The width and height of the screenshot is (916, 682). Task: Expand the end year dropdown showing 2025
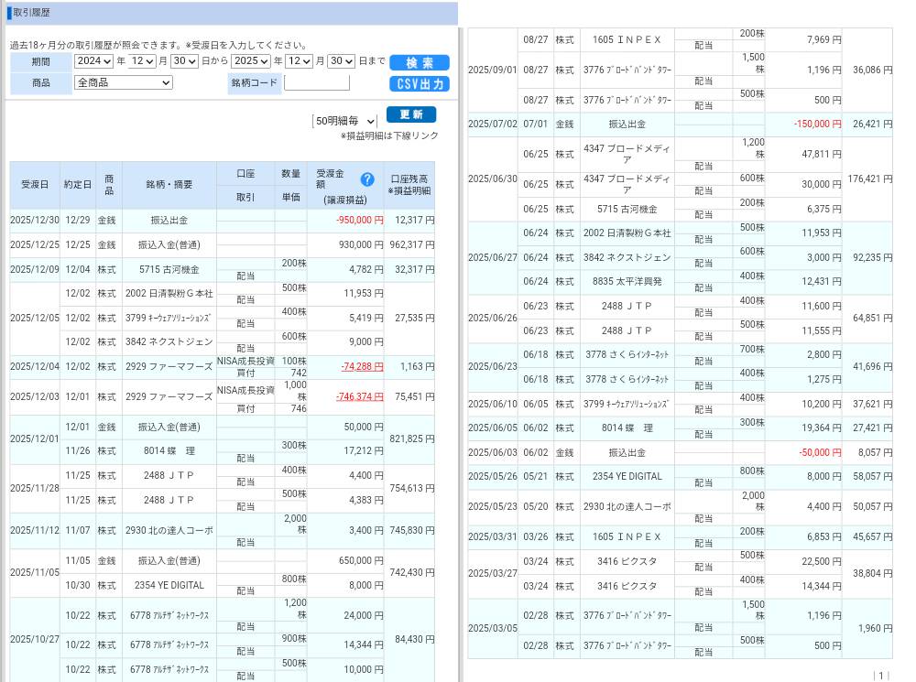(x=250, y=61)
